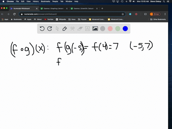172x129 pixels.
Task: Click the cast media icon
Action: [145, 14]
